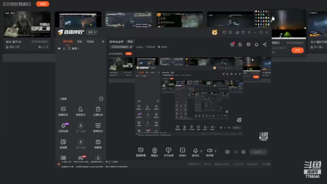Open fourth-row tool with red badge below 虚拟形象

click(x=81, y=158)
